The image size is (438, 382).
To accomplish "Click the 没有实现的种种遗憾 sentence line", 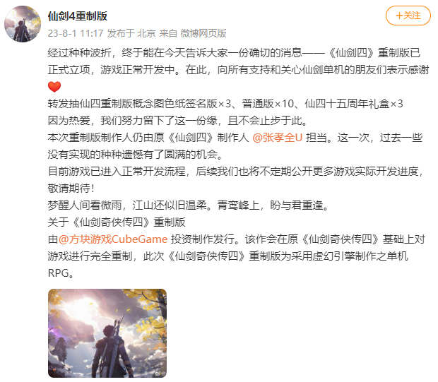I will click(135, 155).
